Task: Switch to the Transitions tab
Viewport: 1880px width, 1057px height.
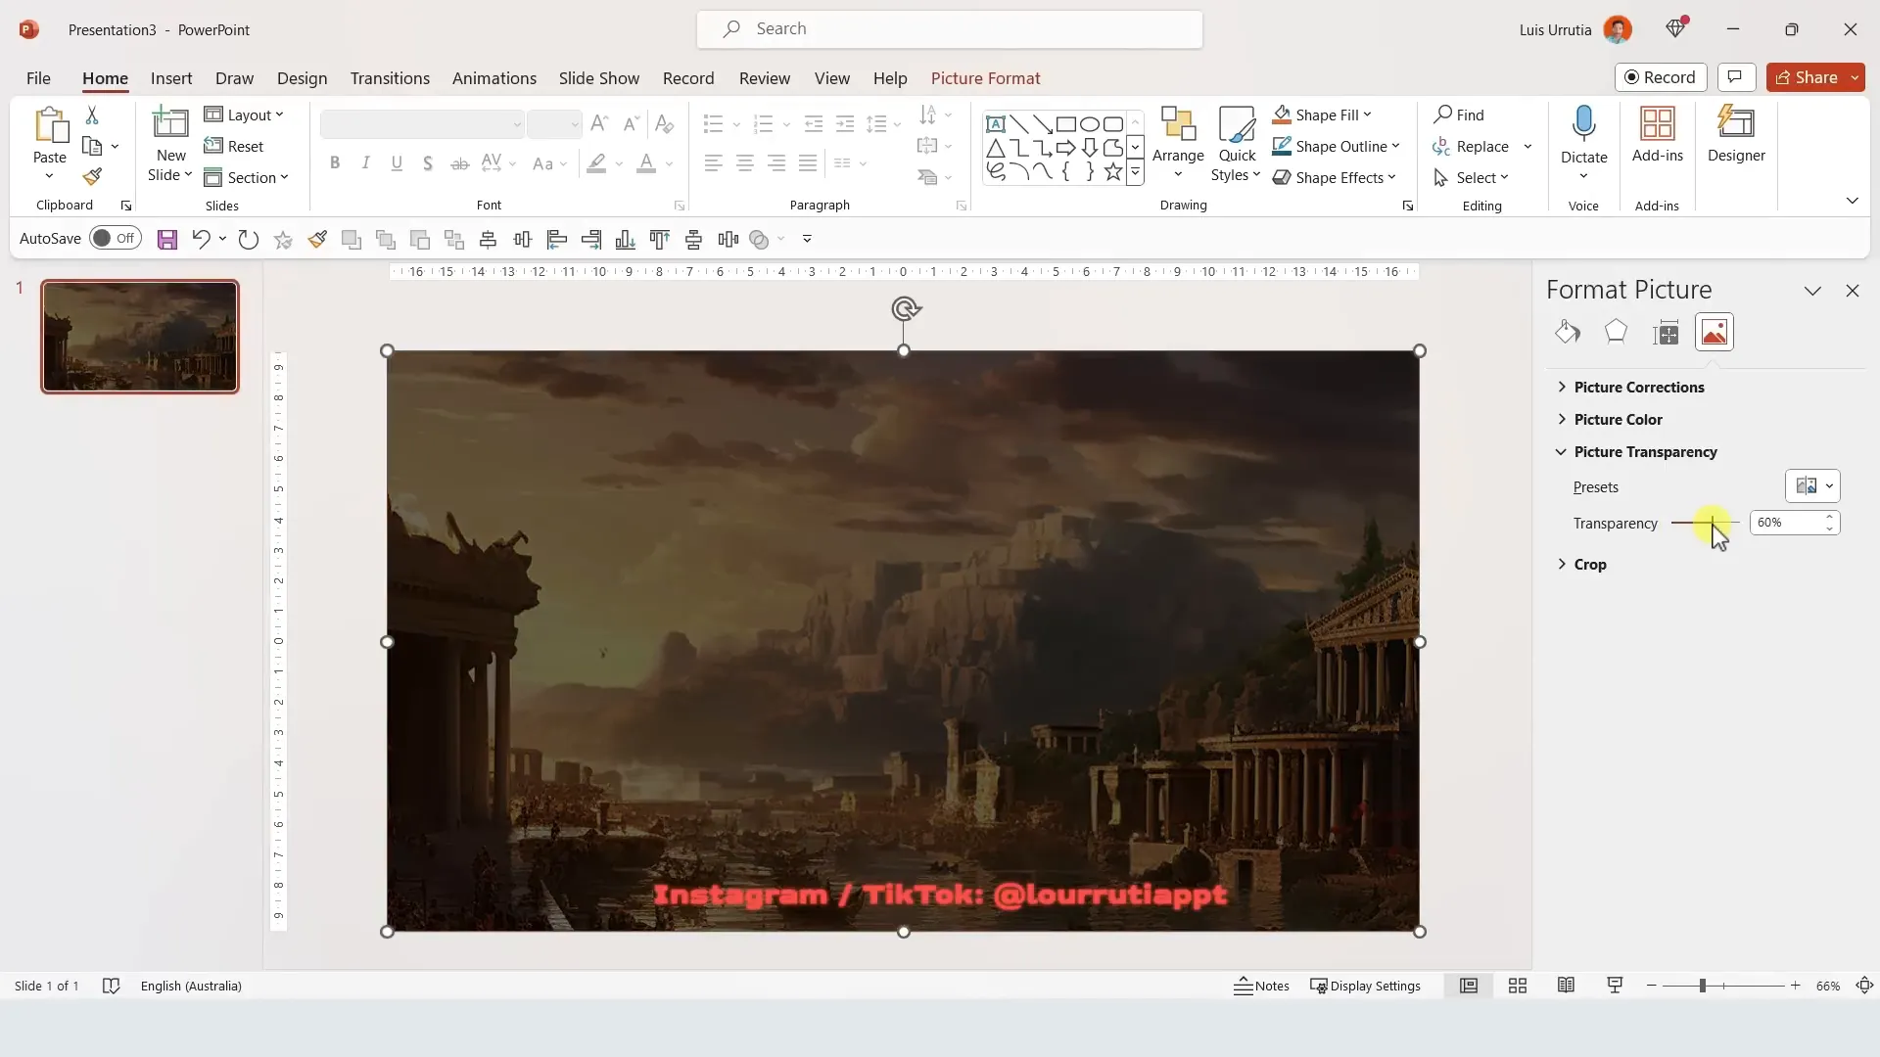Action: [x=390, y=78]
